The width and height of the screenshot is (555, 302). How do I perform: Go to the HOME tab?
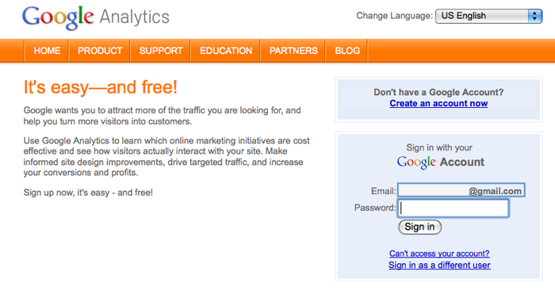(47, 51)
